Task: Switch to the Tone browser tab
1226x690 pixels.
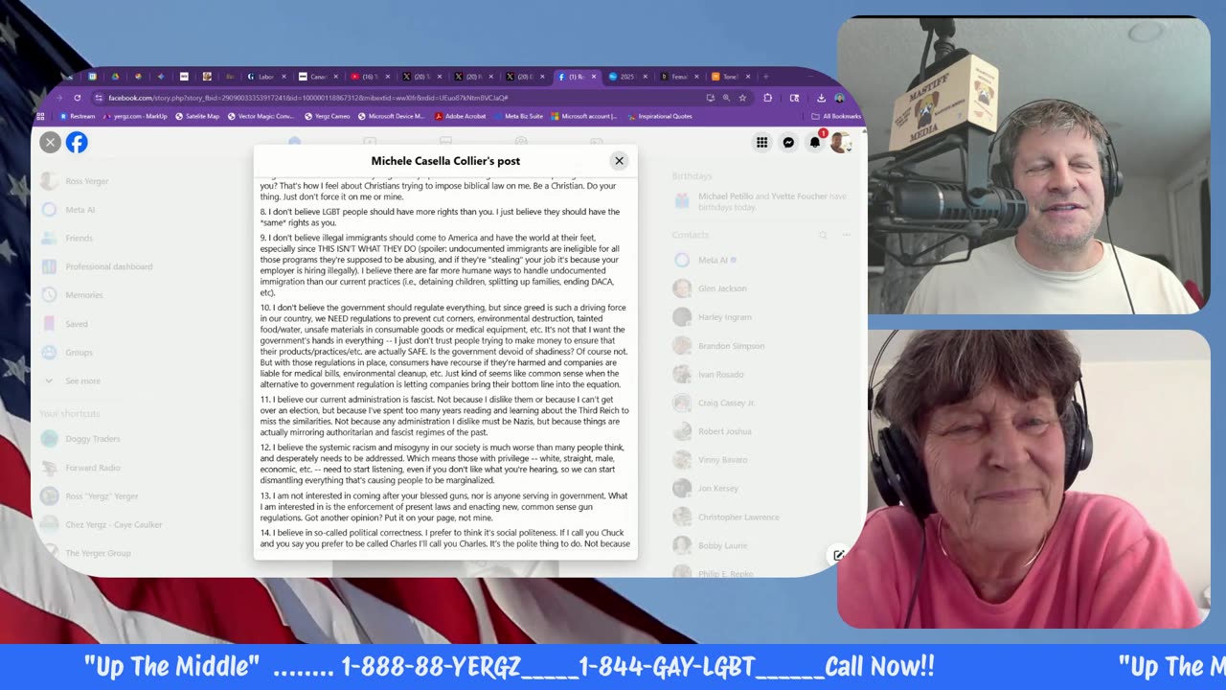Action: click(730, 77)
